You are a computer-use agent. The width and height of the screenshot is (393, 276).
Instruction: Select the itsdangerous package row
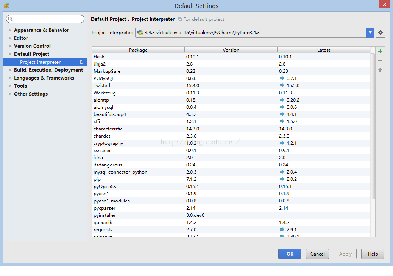pyautogui.click(x=231, y=165)
